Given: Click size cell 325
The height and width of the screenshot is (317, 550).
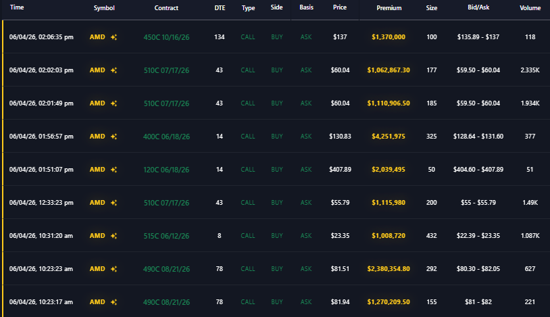Looking at the screenshot, I should (x=432, y=137).
